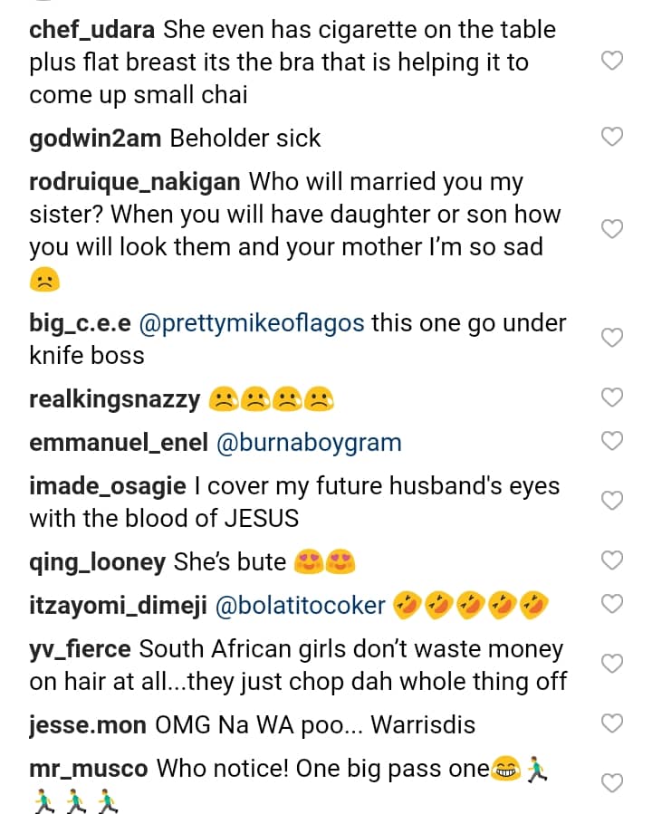Heart qing_looney's "She's bute" comment
The image size is (652, 814).
[613, 560]
